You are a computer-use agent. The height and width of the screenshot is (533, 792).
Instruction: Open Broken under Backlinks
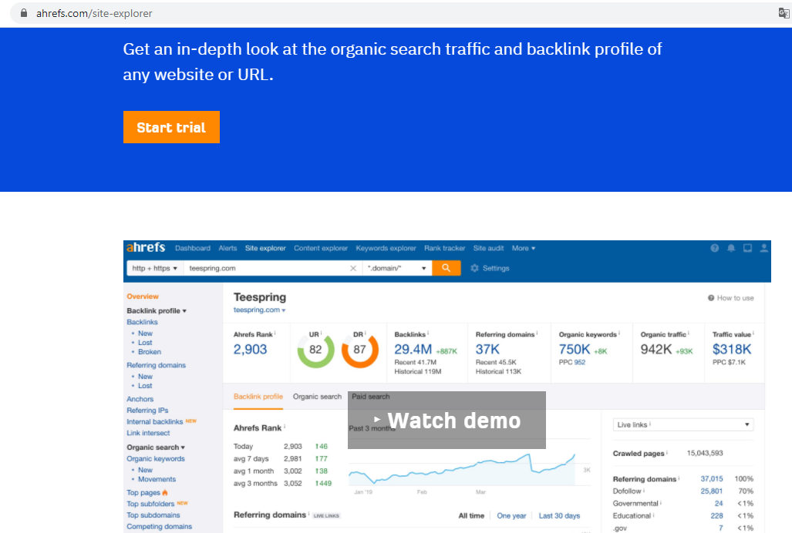tap(150, 352)
